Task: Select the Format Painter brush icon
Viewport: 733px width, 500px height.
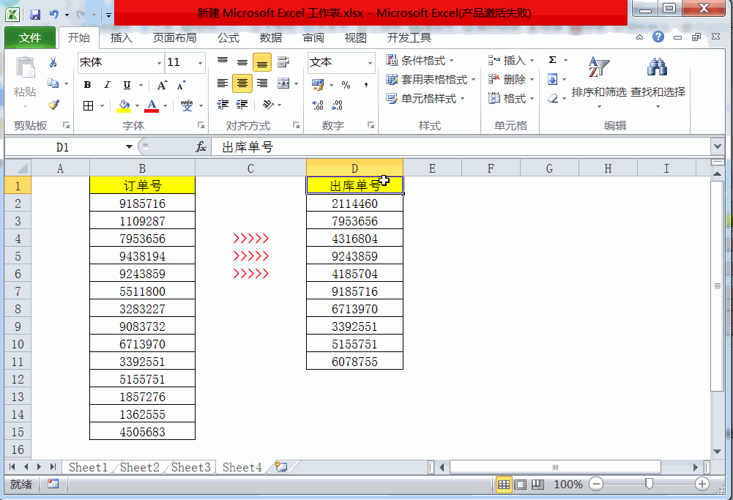Action: [x=53, y=105]
